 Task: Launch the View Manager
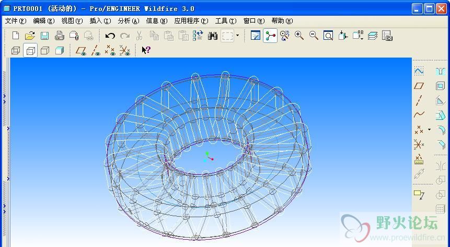387,36
